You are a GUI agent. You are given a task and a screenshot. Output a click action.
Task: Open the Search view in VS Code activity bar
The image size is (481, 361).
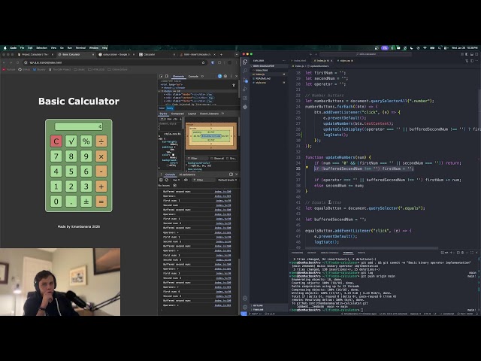click(245, 71)
